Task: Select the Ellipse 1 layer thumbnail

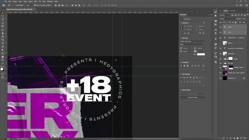Action: point(225,43)
